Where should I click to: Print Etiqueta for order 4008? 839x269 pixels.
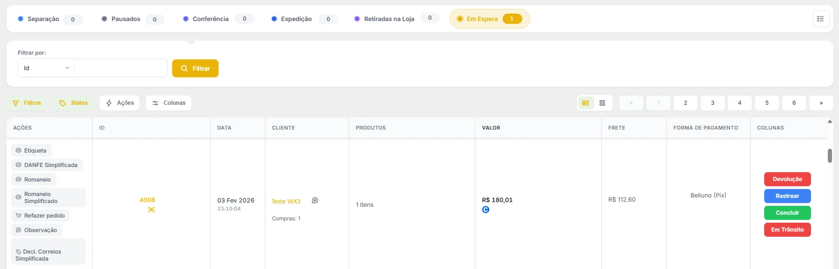tap(31, 151)
